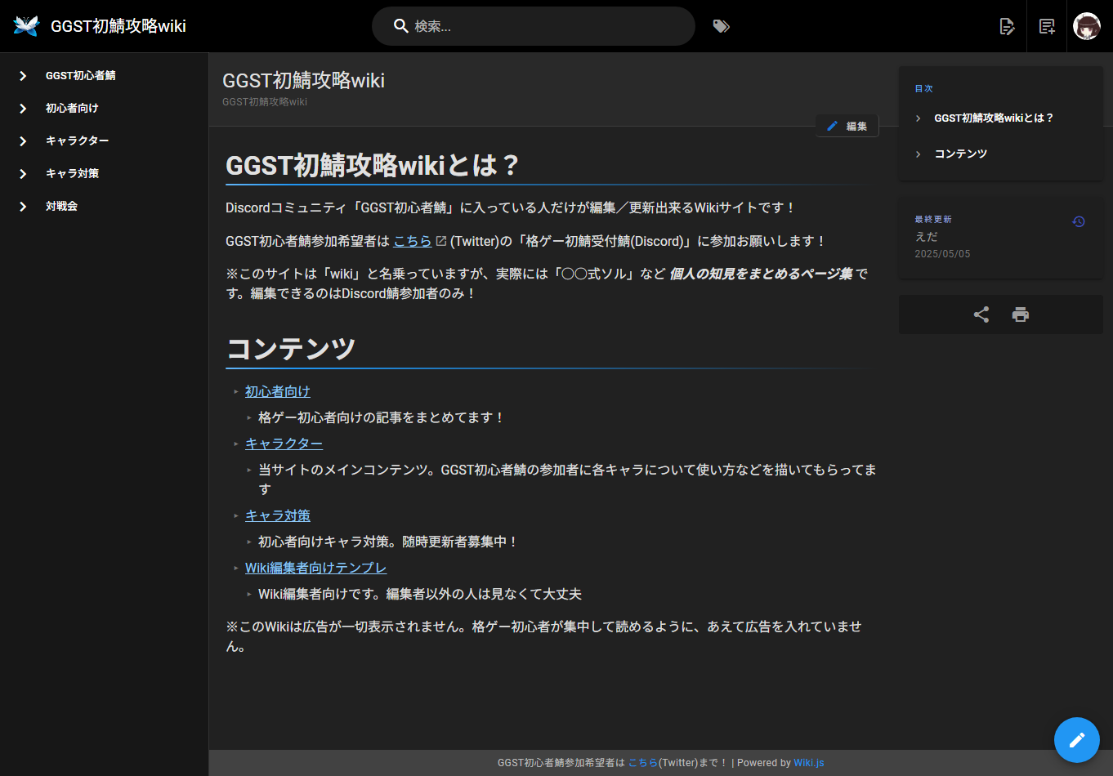
Task: Click small subtitle GGST初鯖攻略wiki under title
Action: (265, 102)
